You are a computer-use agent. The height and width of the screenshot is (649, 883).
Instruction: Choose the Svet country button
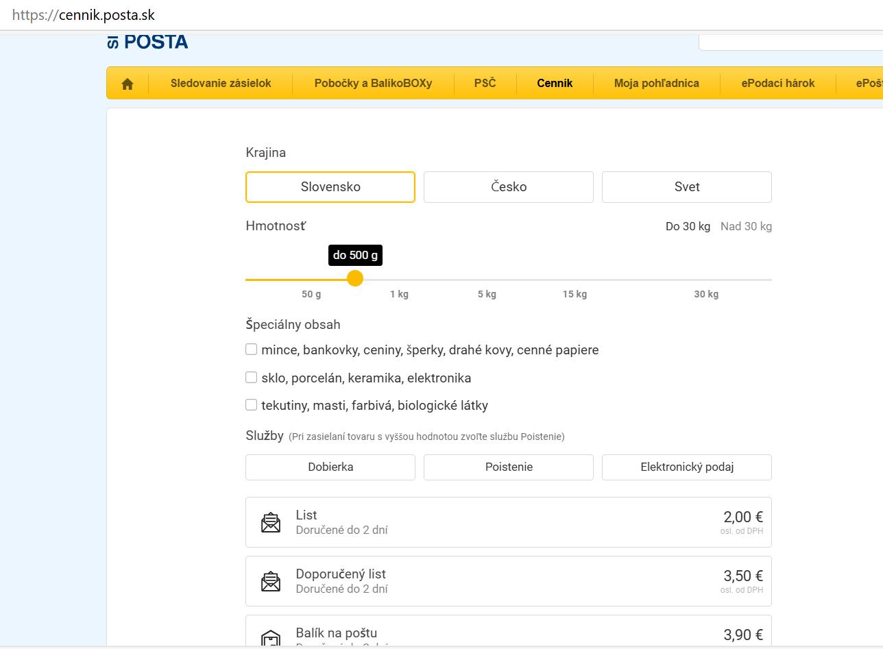(686, 187)
